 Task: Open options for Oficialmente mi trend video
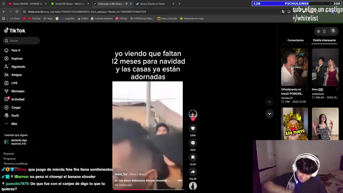click(x=307, y=89)
